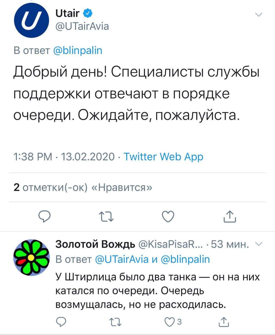Open the Золотой Вождь profile name

coord(95,244)
